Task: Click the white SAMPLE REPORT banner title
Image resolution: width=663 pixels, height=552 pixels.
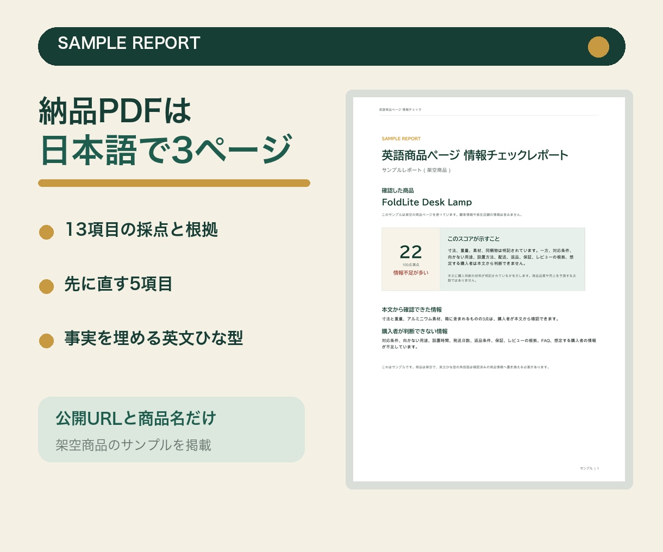Action: (x=129, y=43)
